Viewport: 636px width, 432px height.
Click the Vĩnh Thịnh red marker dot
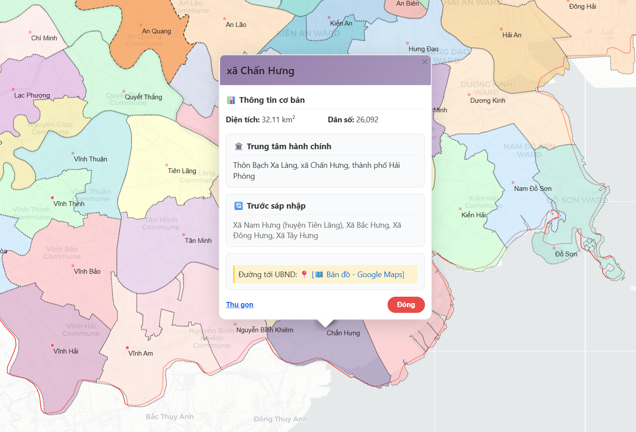[x=53, y=198]
